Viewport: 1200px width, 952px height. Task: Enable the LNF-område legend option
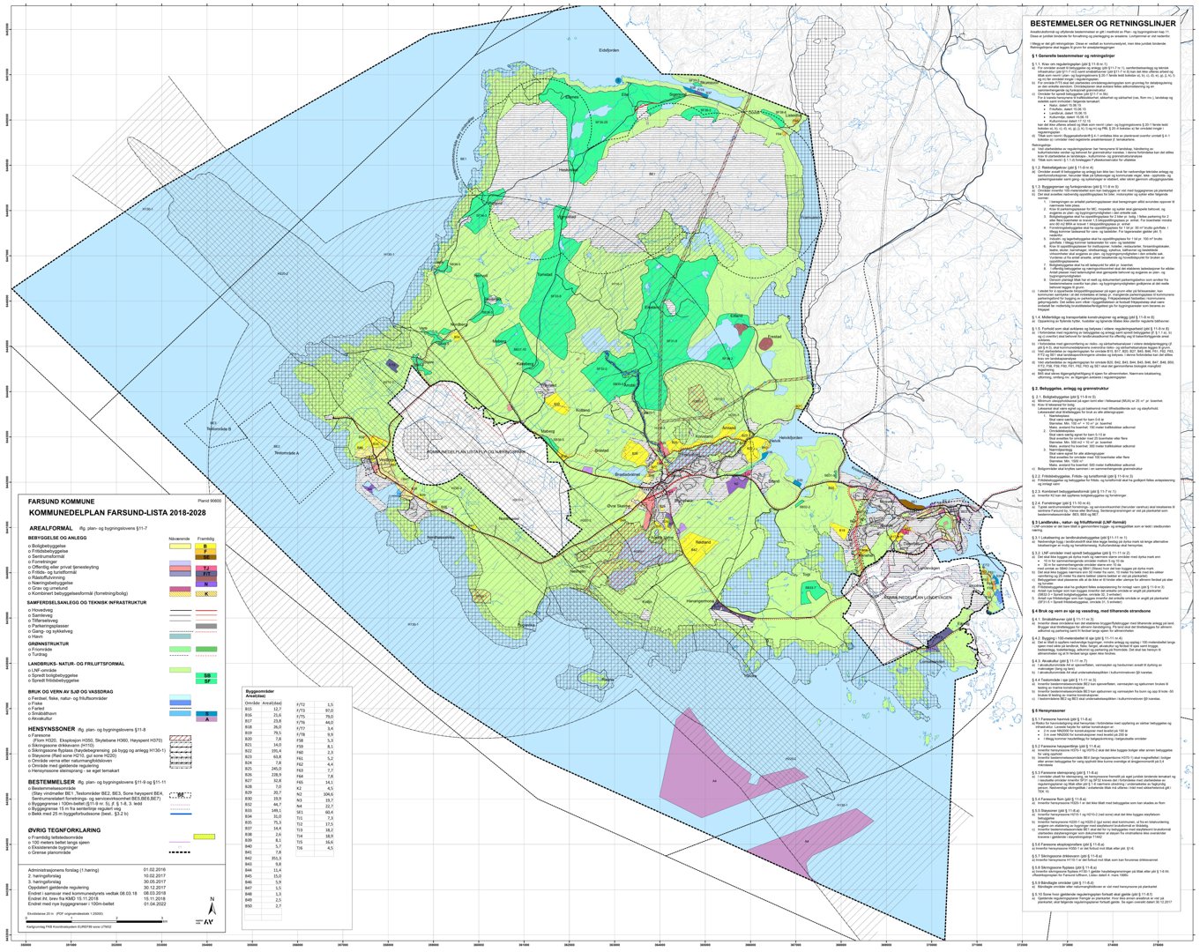[x=179, y=670]
